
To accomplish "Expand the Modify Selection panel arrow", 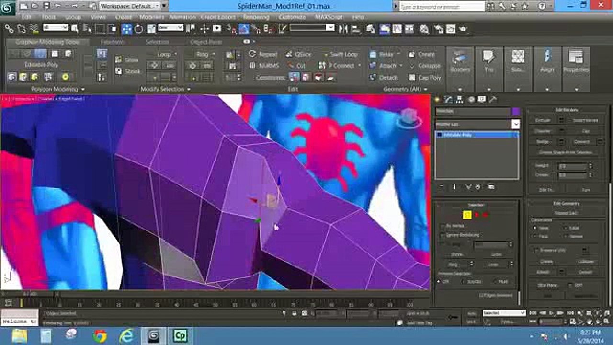I will (189, 90).
